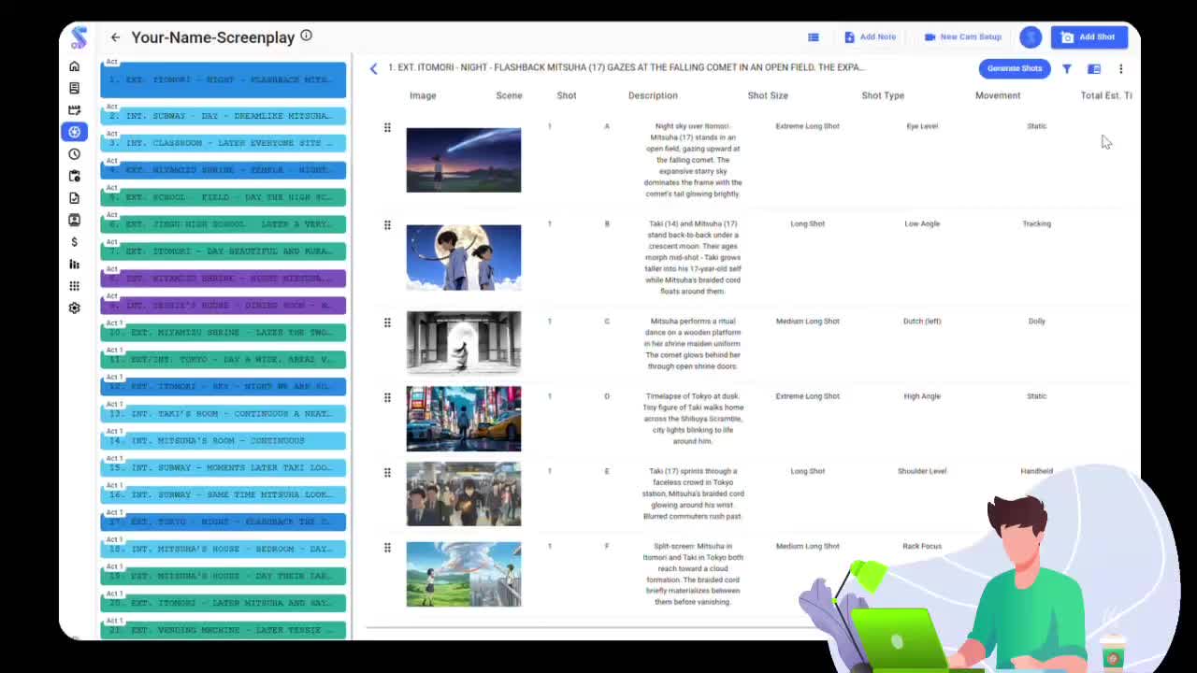Viewport: 1197px width, 673px height.
Task: Grab the drag handle of shot C
Action: coord(387,322)
